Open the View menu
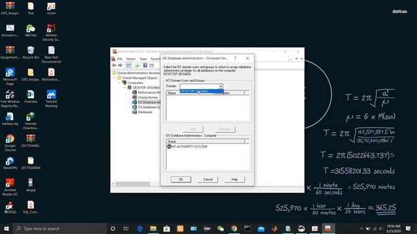The height and width of the screenshot is (234, 417). tap(143, 58)
